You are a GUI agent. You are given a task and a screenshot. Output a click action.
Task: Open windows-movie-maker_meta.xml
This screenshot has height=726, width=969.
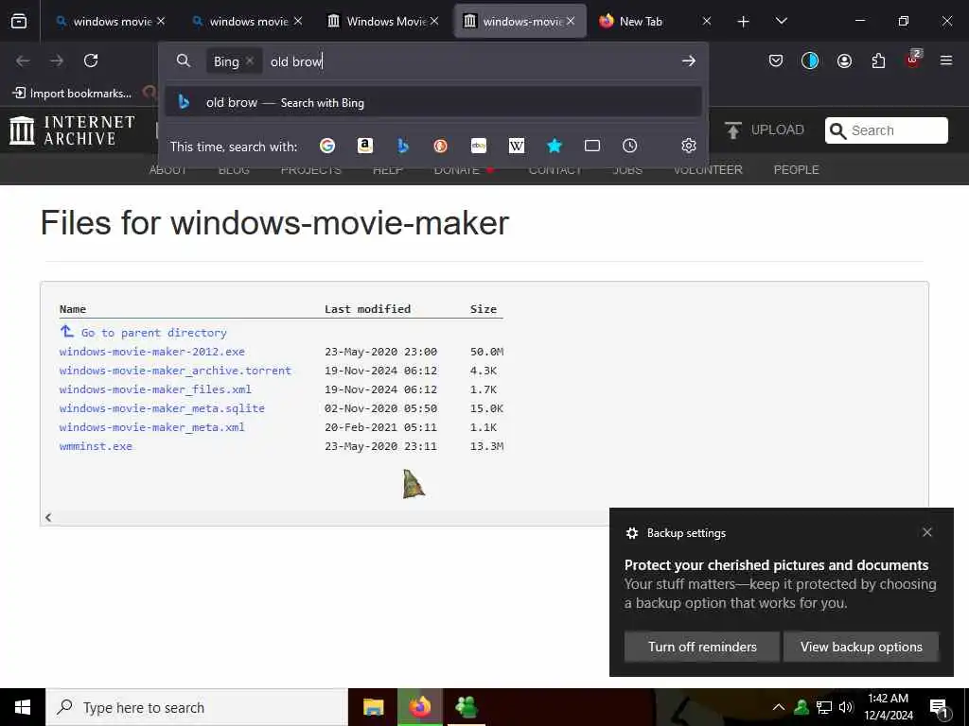click(x=152, y=427)
